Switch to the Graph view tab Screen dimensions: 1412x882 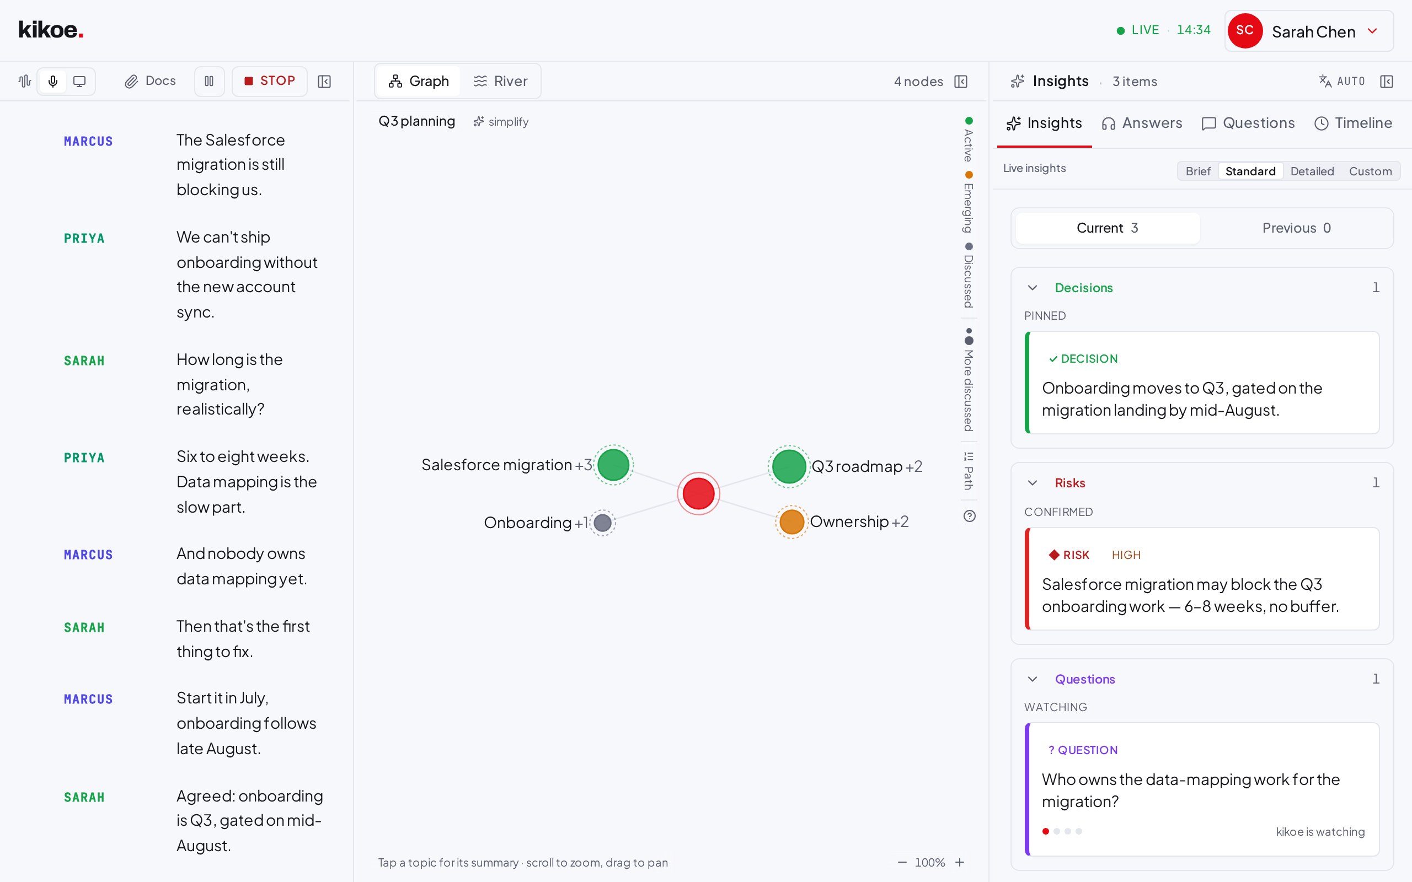pyautogui.click(x=419, y=81)
